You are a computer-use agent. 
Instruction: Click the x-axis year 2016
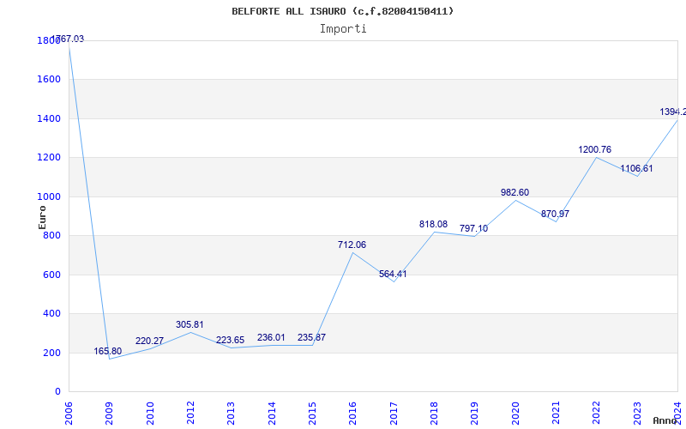tap(352, 414)
